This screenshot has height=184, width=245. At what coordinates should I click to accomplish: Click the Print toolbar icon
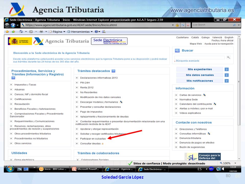point(41,32)
